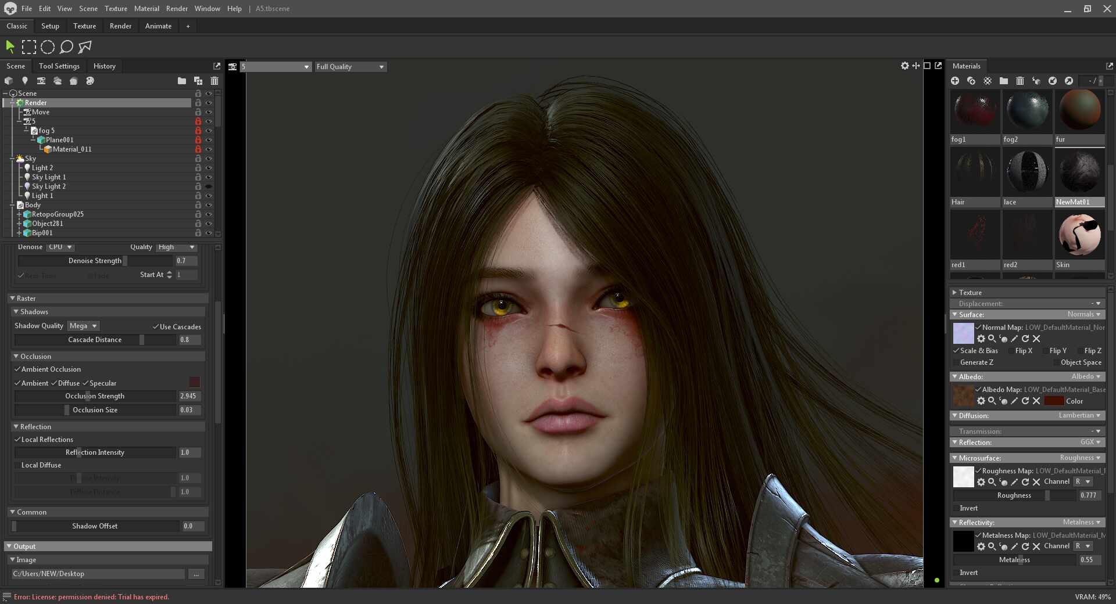This screenshot has width=1116, height=604.
Task: Pop out the Scene panel
Action: point(217,66)
